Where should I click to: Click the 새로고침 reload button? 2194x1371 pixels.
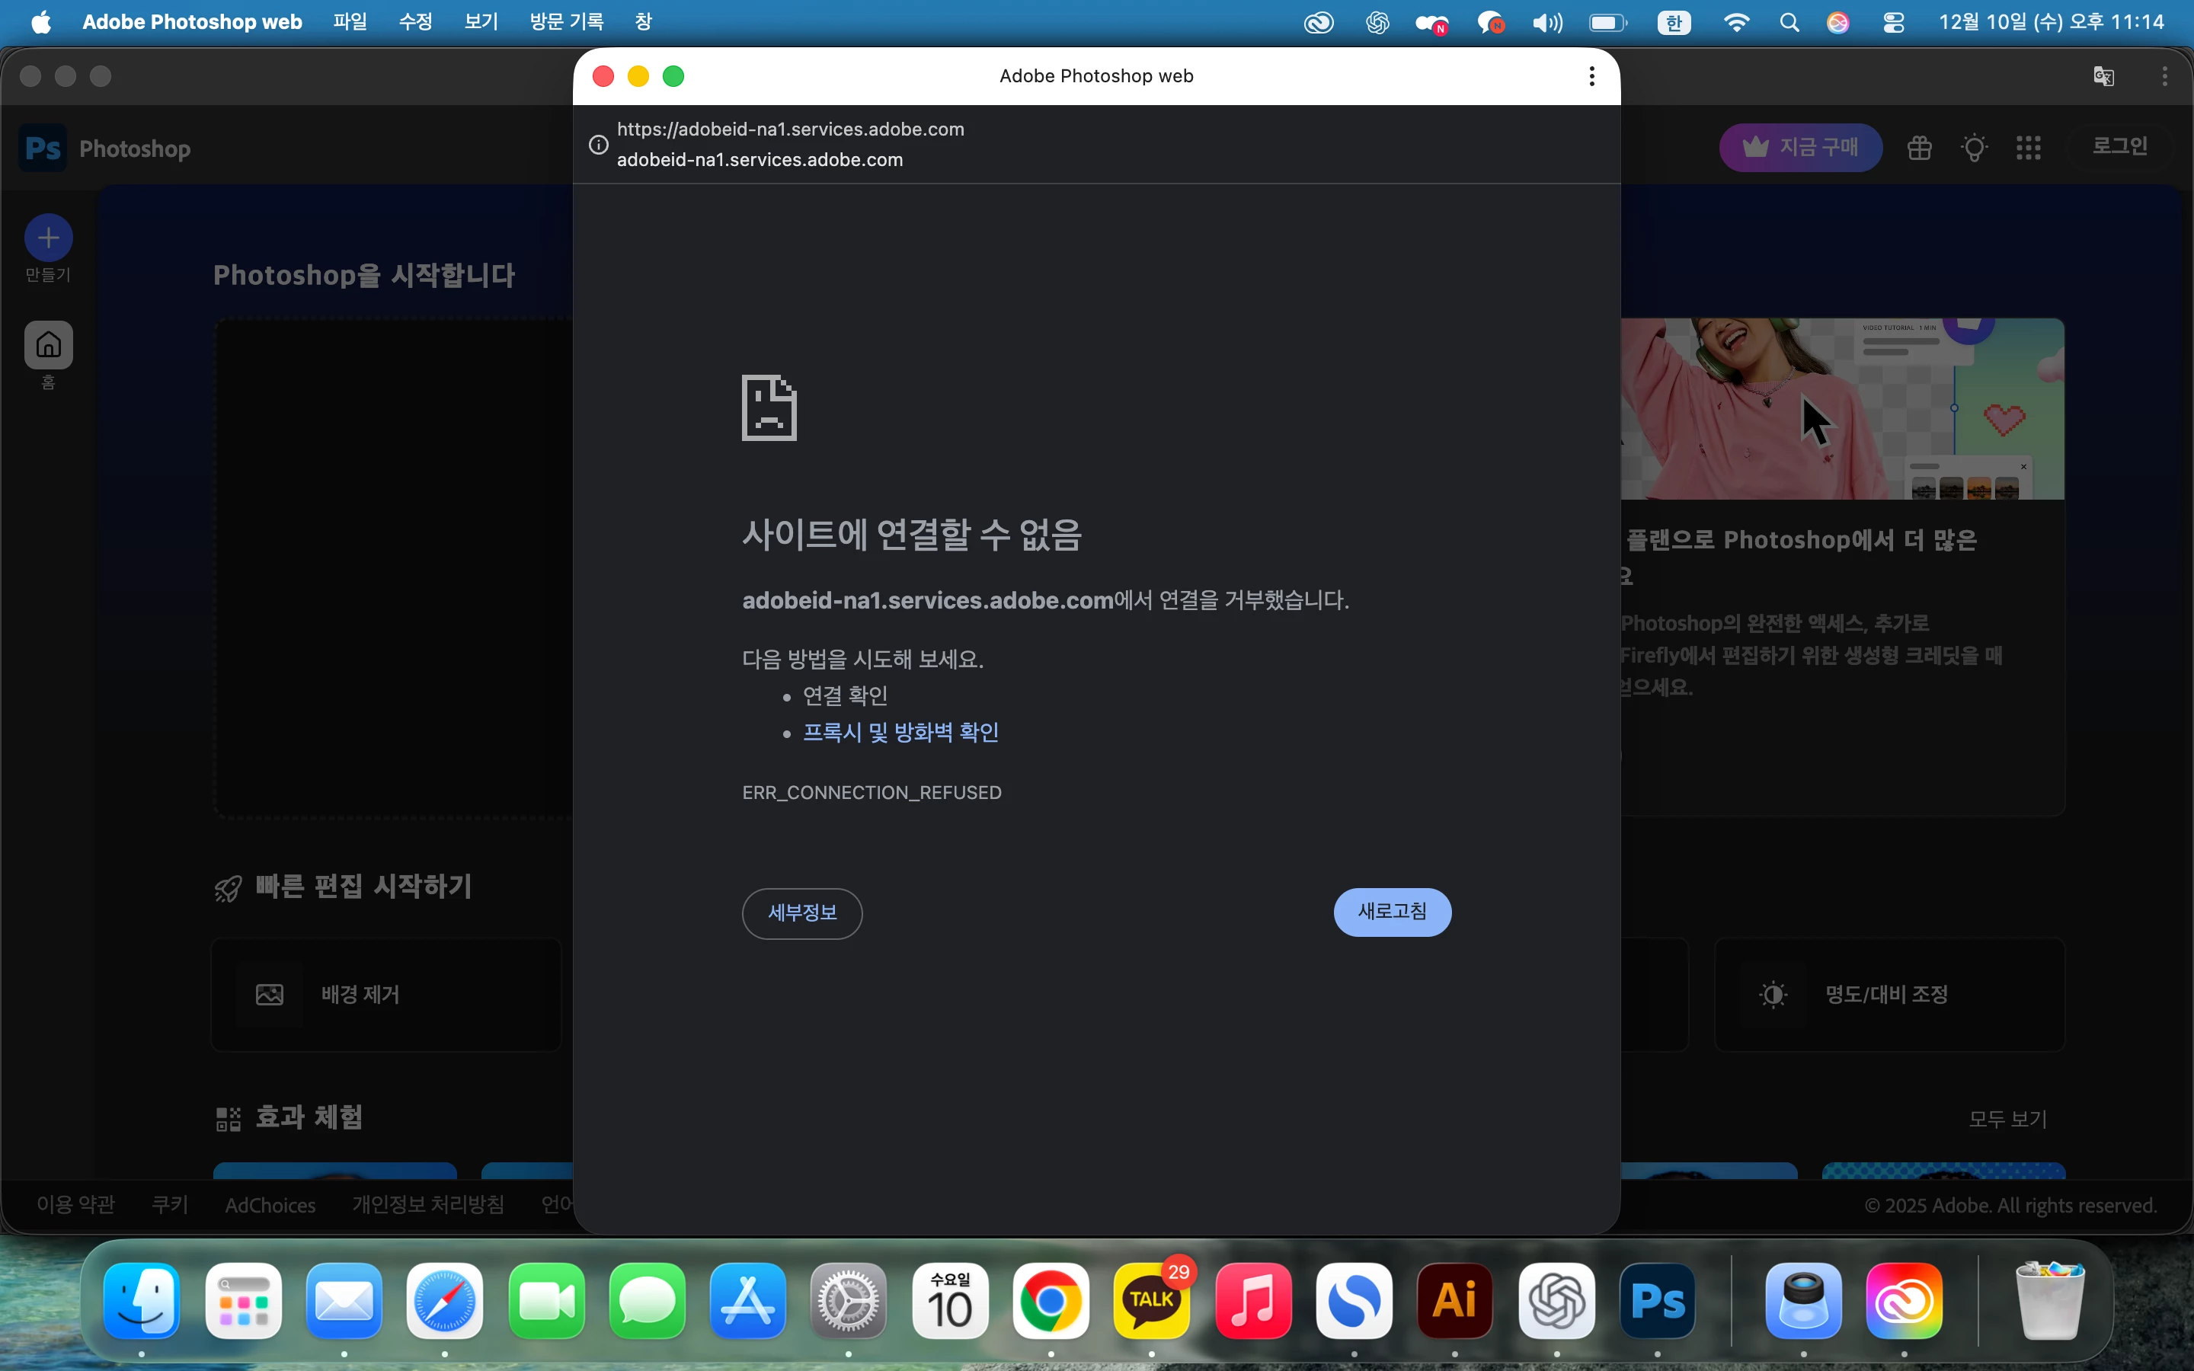coord(1392,911)
